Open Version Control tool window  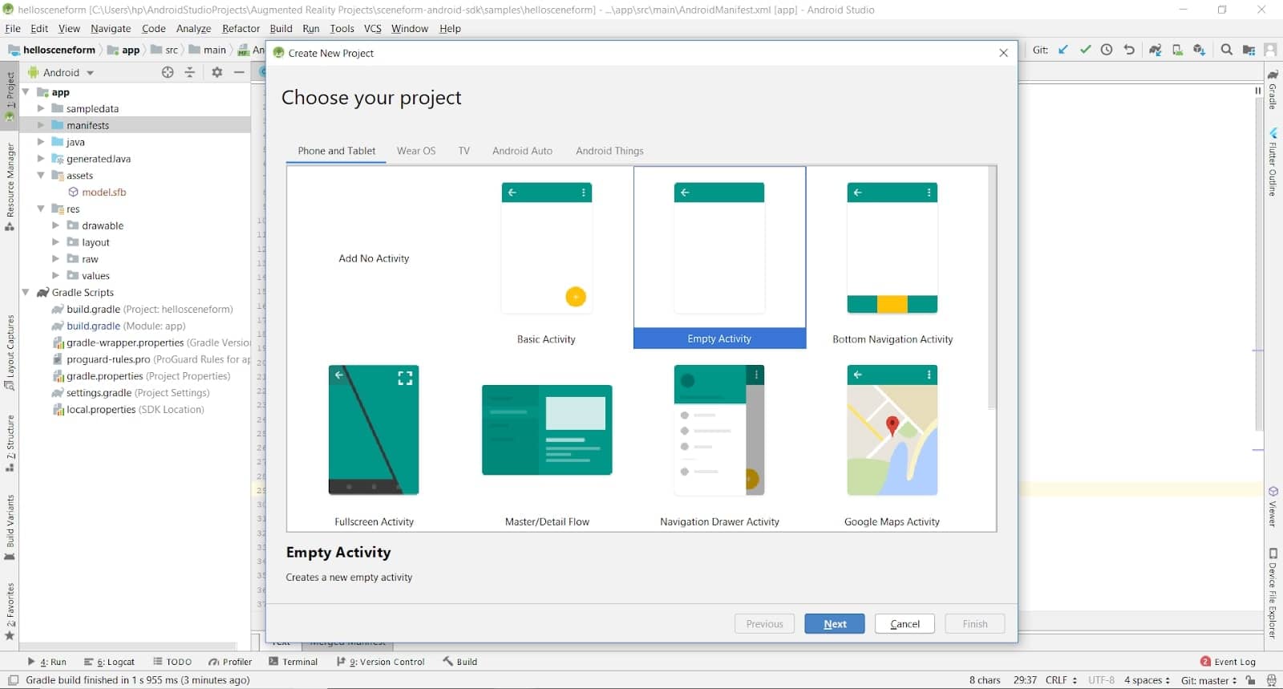pyautogui.click(x=381, y=662)
